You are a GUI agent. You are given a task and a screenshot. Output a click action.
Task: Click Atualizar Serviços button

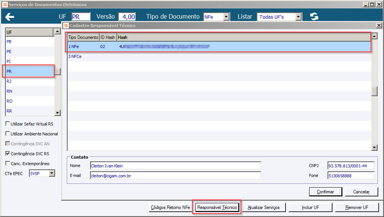263,207
